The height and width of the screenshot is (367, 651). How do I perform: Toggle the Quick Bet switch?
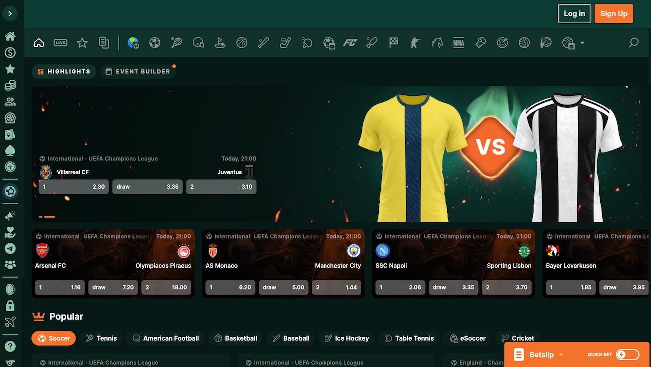pyautogui.click(x=627, y=355)
